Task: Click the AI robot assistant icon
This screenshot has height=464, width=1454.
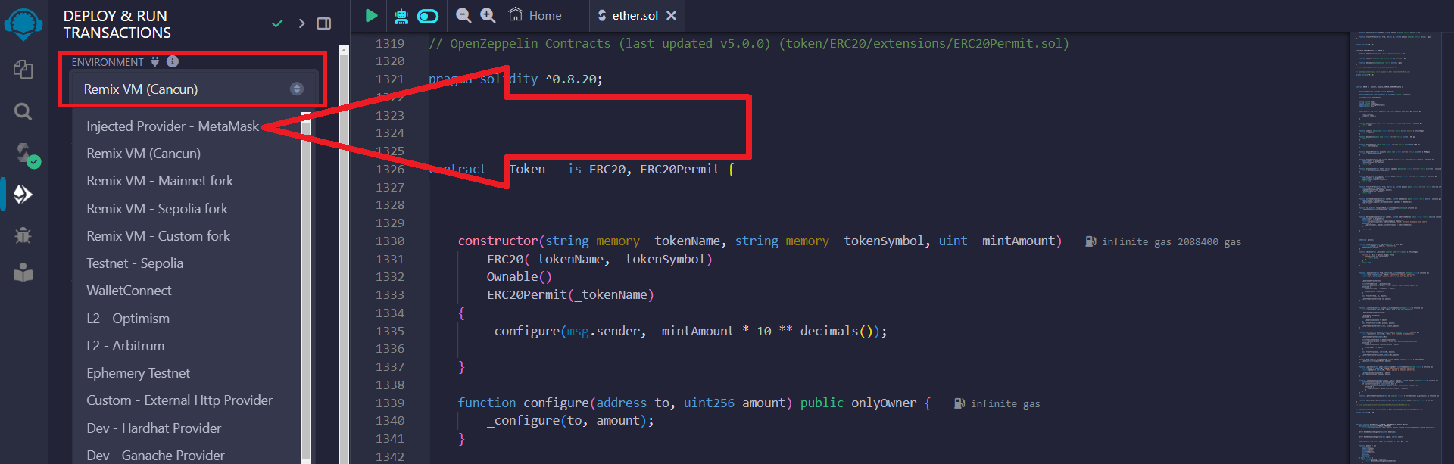Action: click(x=401, y=15)
